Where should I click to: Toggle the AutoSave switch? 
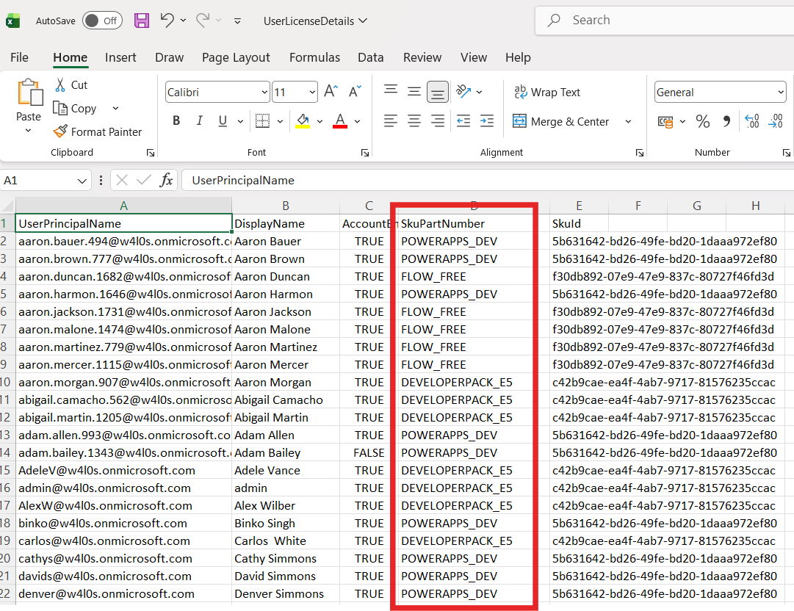pos(102,21)
